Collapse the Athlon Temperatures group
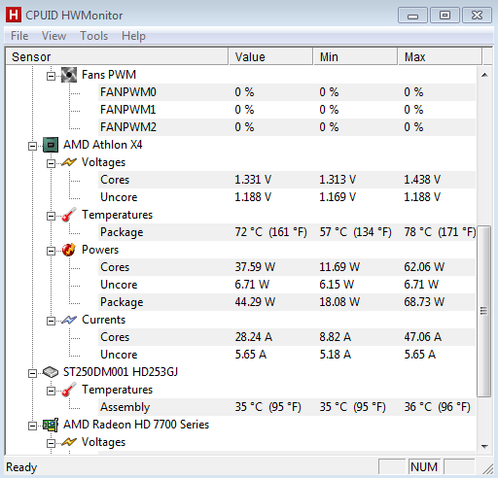 coord(51,217)
